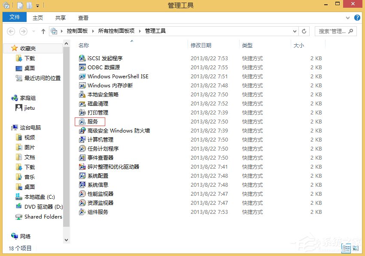Expand the quick access toolbar customize menu
Screen dimensions: 365x256
pos(37,5)
